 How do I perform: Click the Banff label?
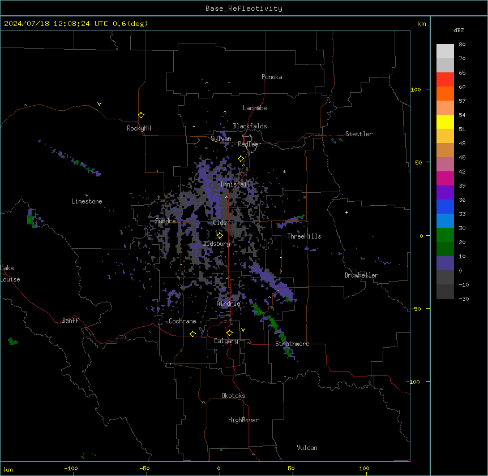point(70,321)
